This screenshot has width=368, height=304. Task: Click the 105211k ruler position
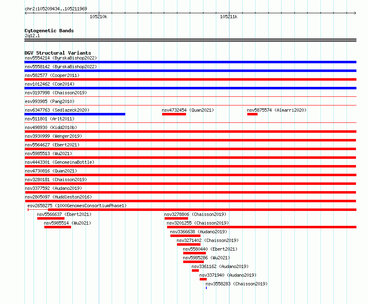coord(229,17)
